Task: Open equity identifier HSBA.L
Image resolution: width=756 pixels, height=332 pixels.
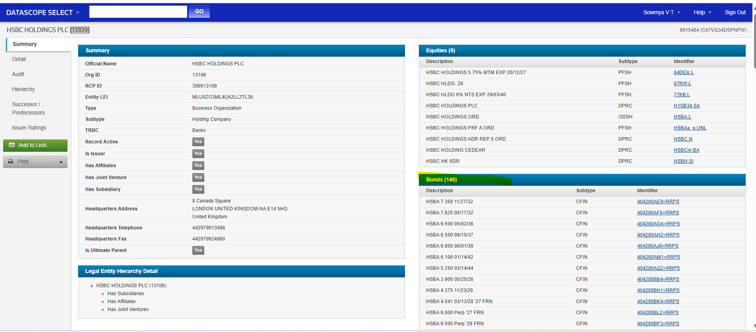Action: [682, 117]
